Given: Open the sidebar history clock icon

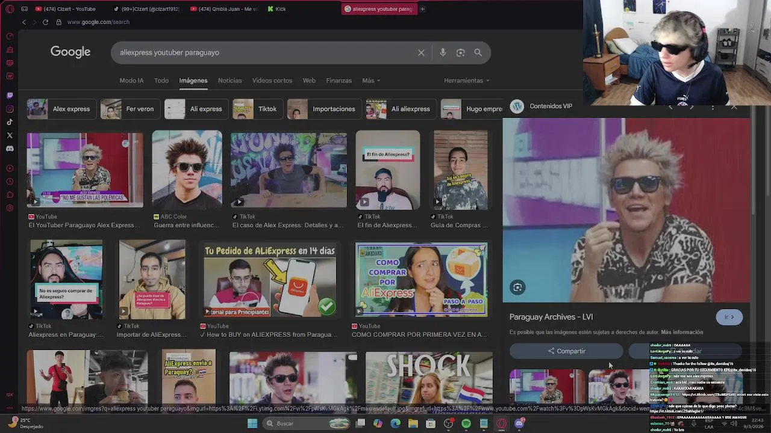Looking at the screenshot, I should click(10, 182).
